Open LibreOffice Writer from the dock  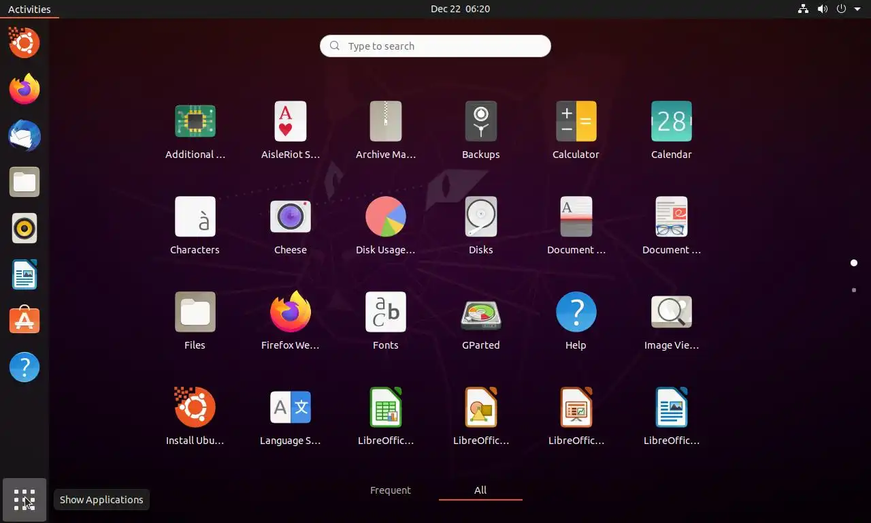[x=24, y=274]
